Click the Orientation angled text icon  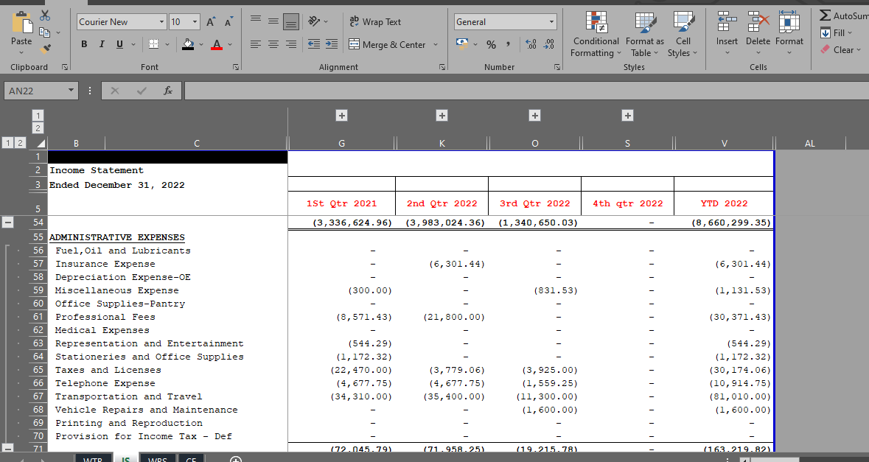[x=314, y=21]
